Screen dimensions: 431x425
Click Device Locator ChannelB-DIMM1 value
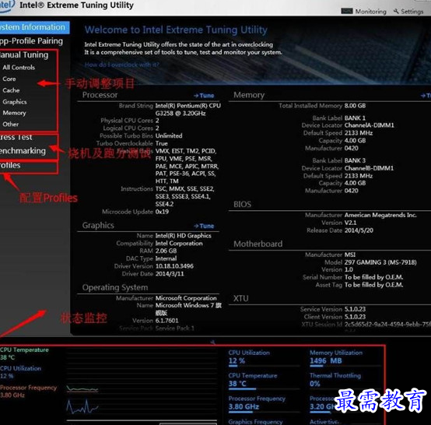[369, 168]
